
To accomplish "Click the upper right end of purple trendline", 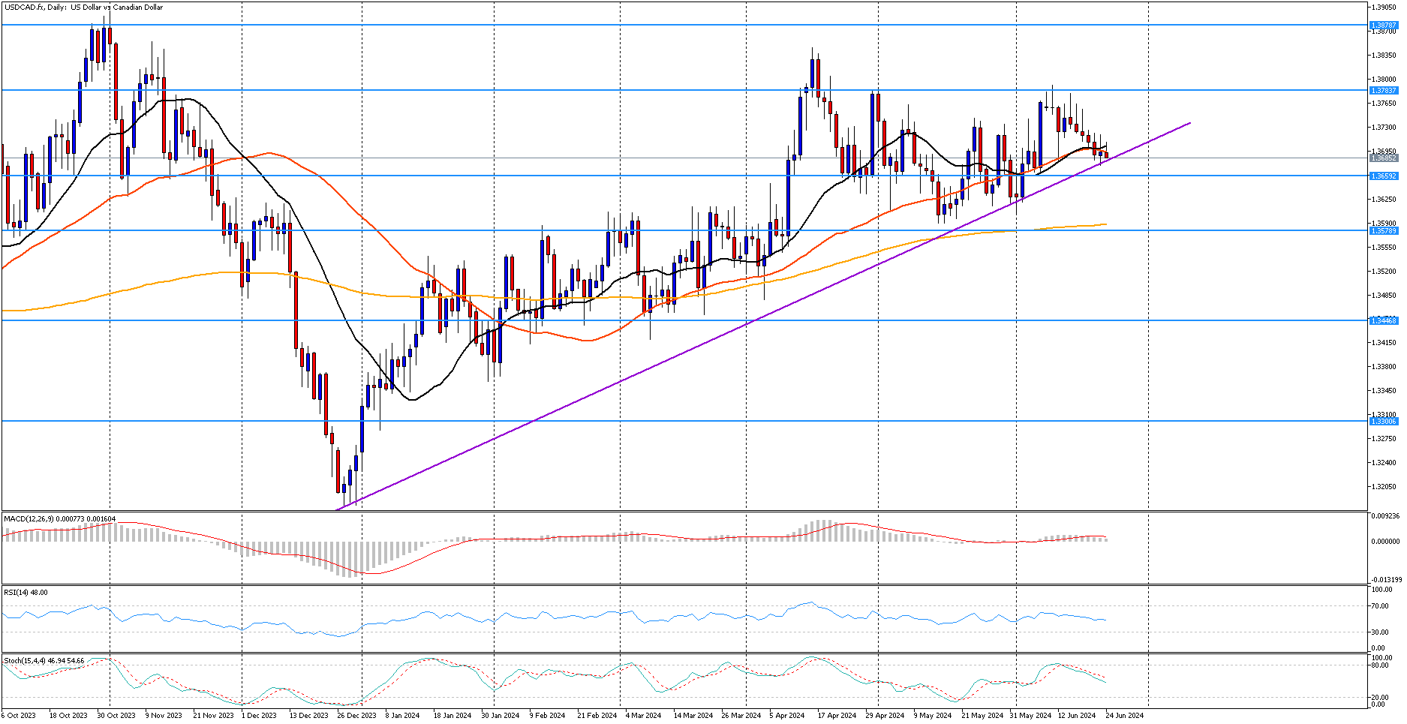I will [x=1189, y=123].
